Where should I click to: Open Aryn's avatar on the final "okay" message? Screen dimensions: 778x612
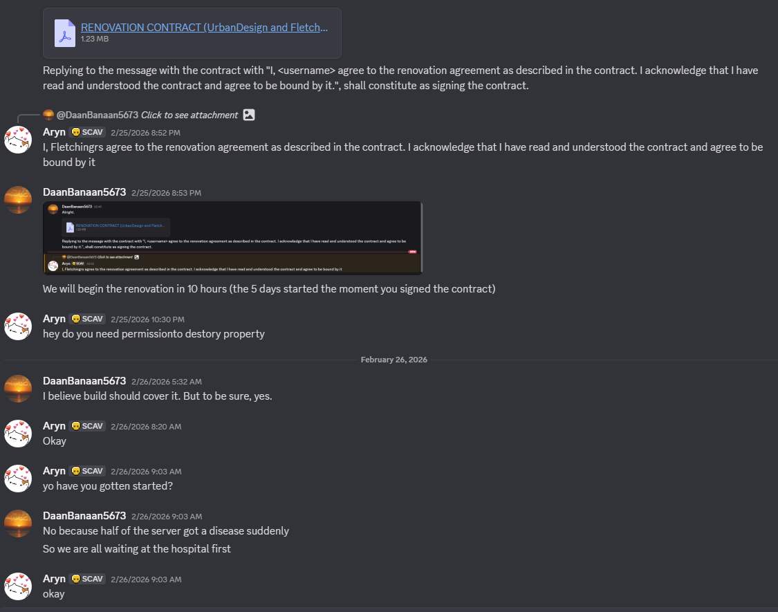click(18, 586)
